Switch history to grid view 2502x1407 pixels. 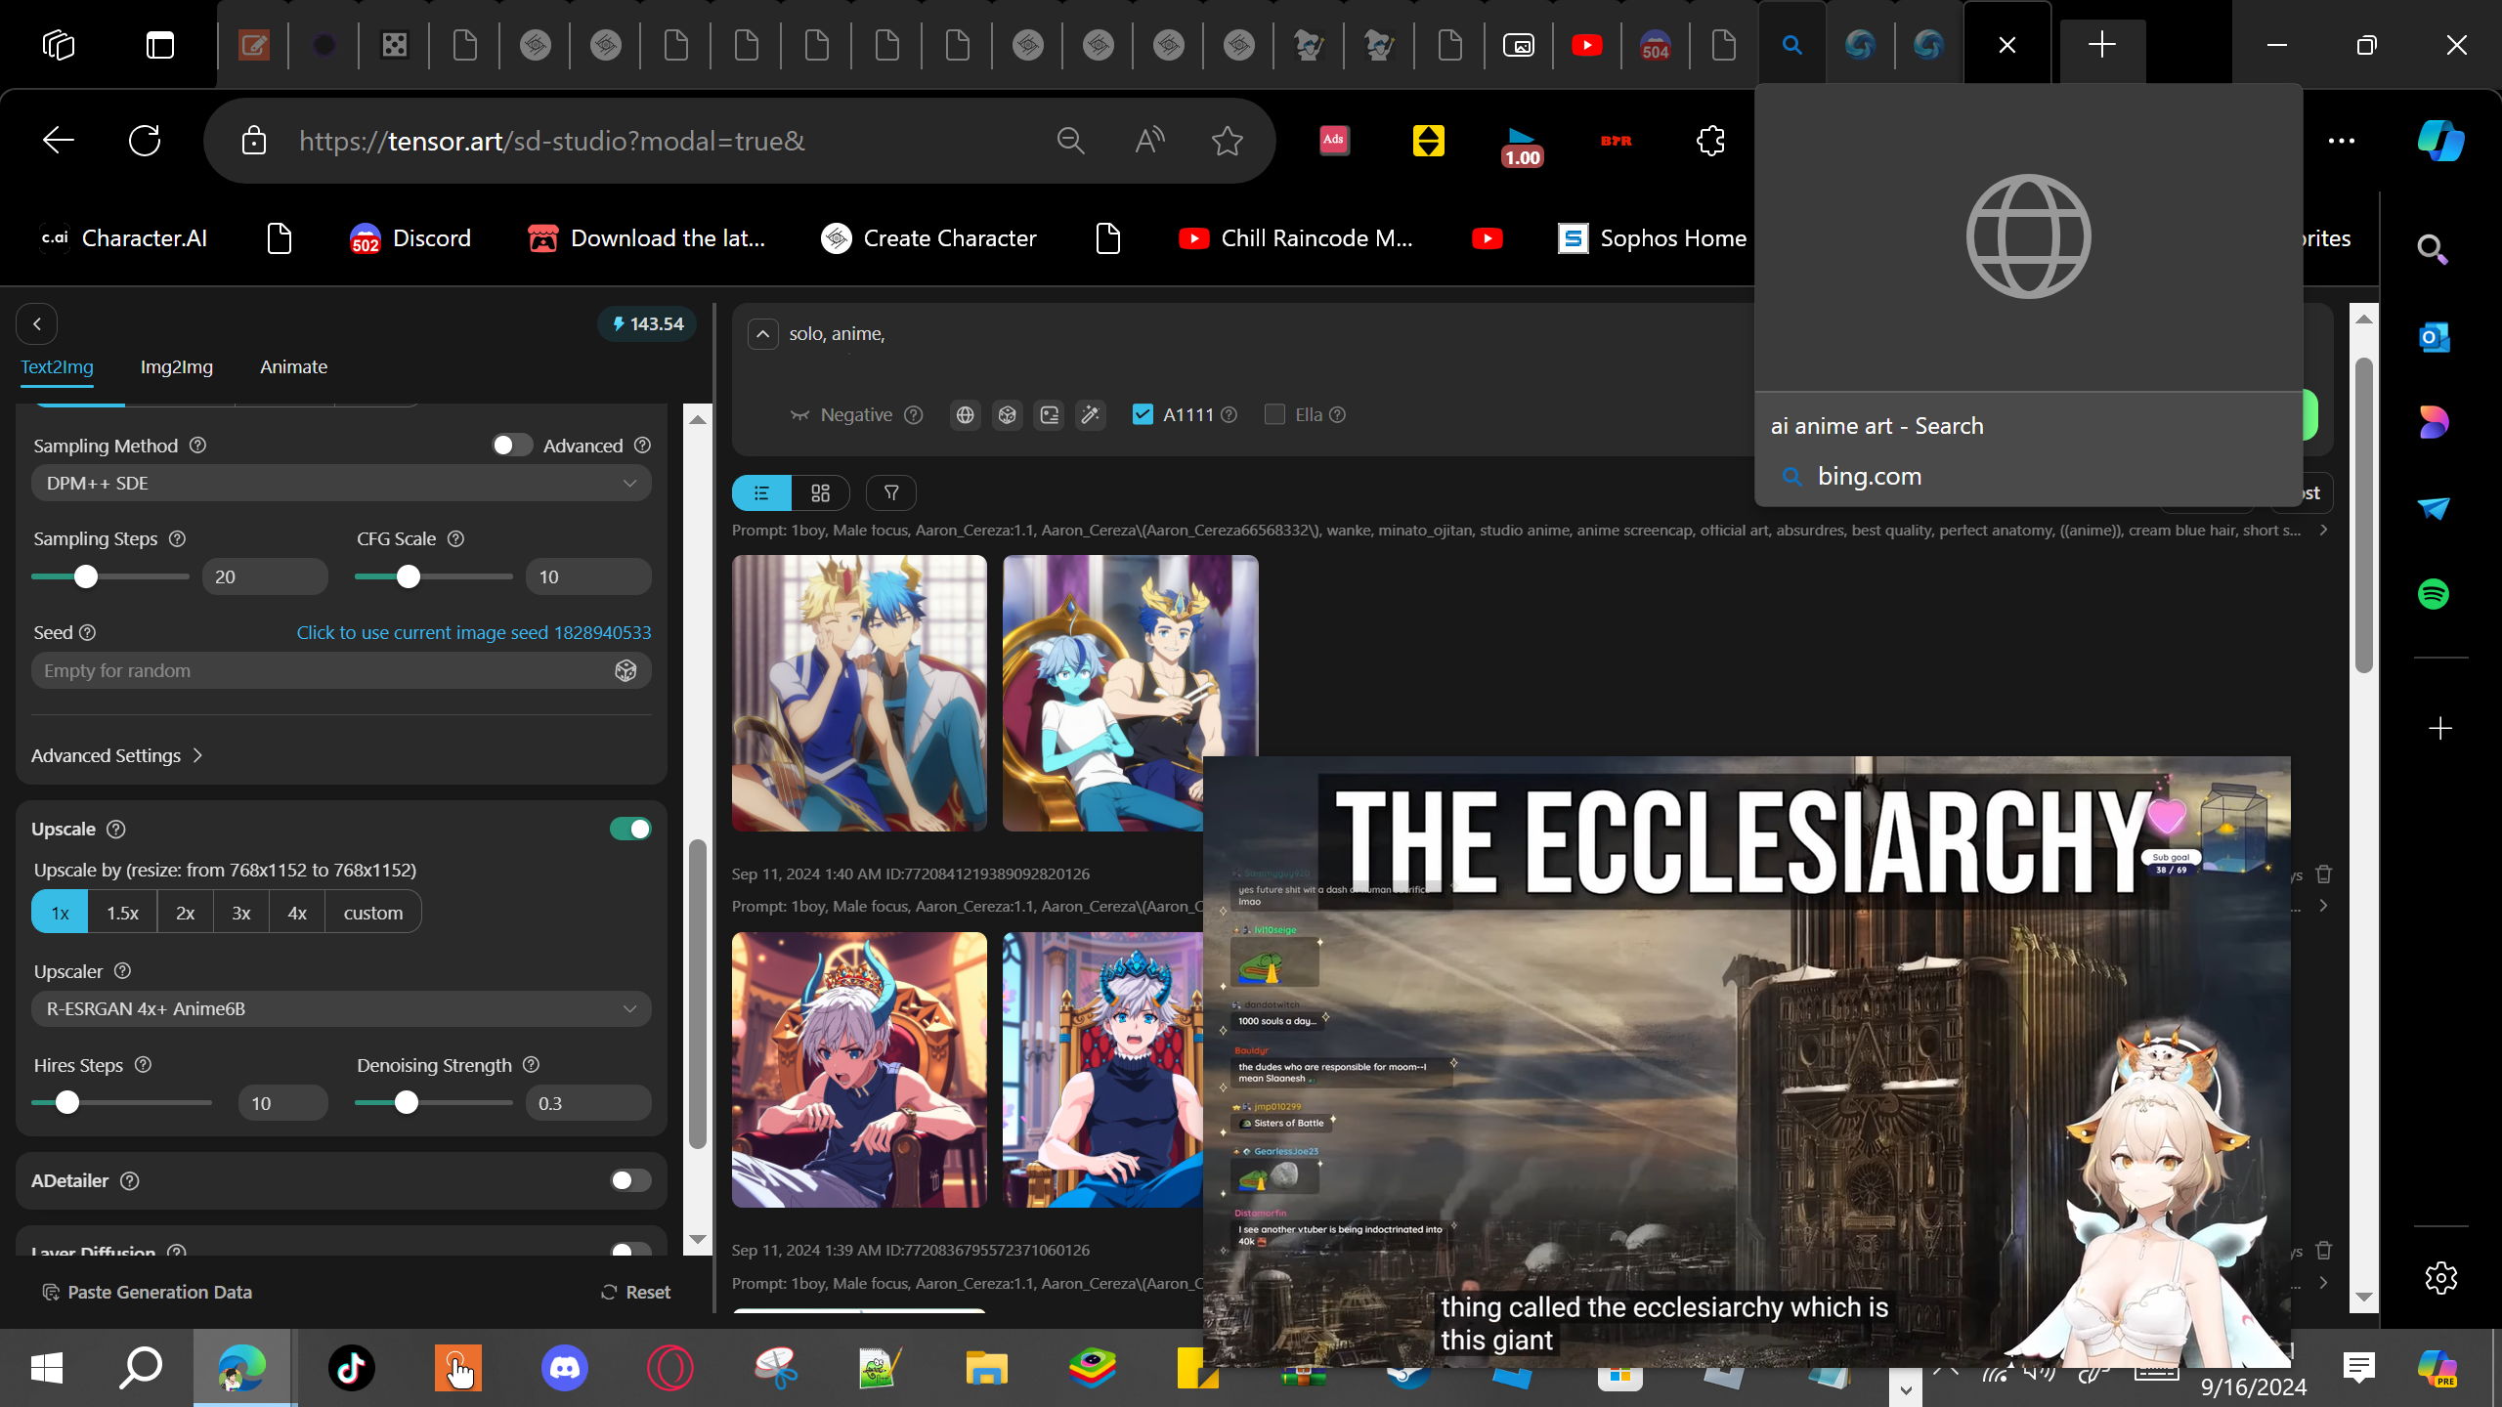(820, 493)
